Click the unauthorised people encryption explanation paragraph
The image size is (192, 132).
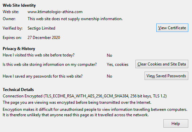click(x=95, y=112)
